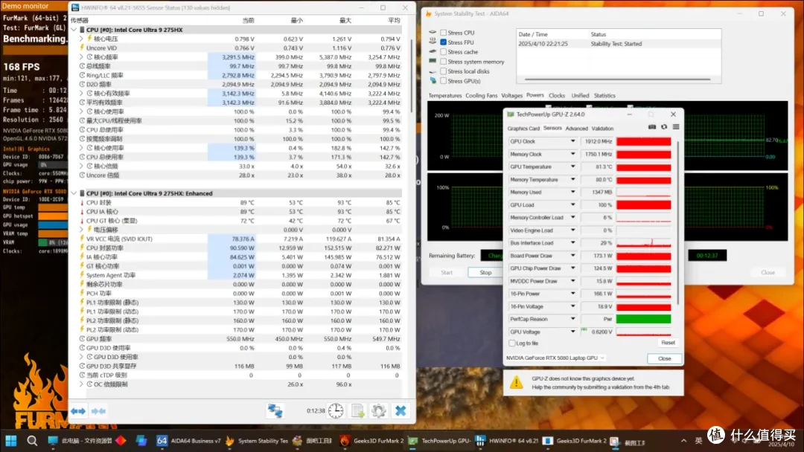The image size is (804, 452).
Task: Open NVIDIA GeForce RTX 5080 Laptop GPU selector
Action: coord(555,358)
